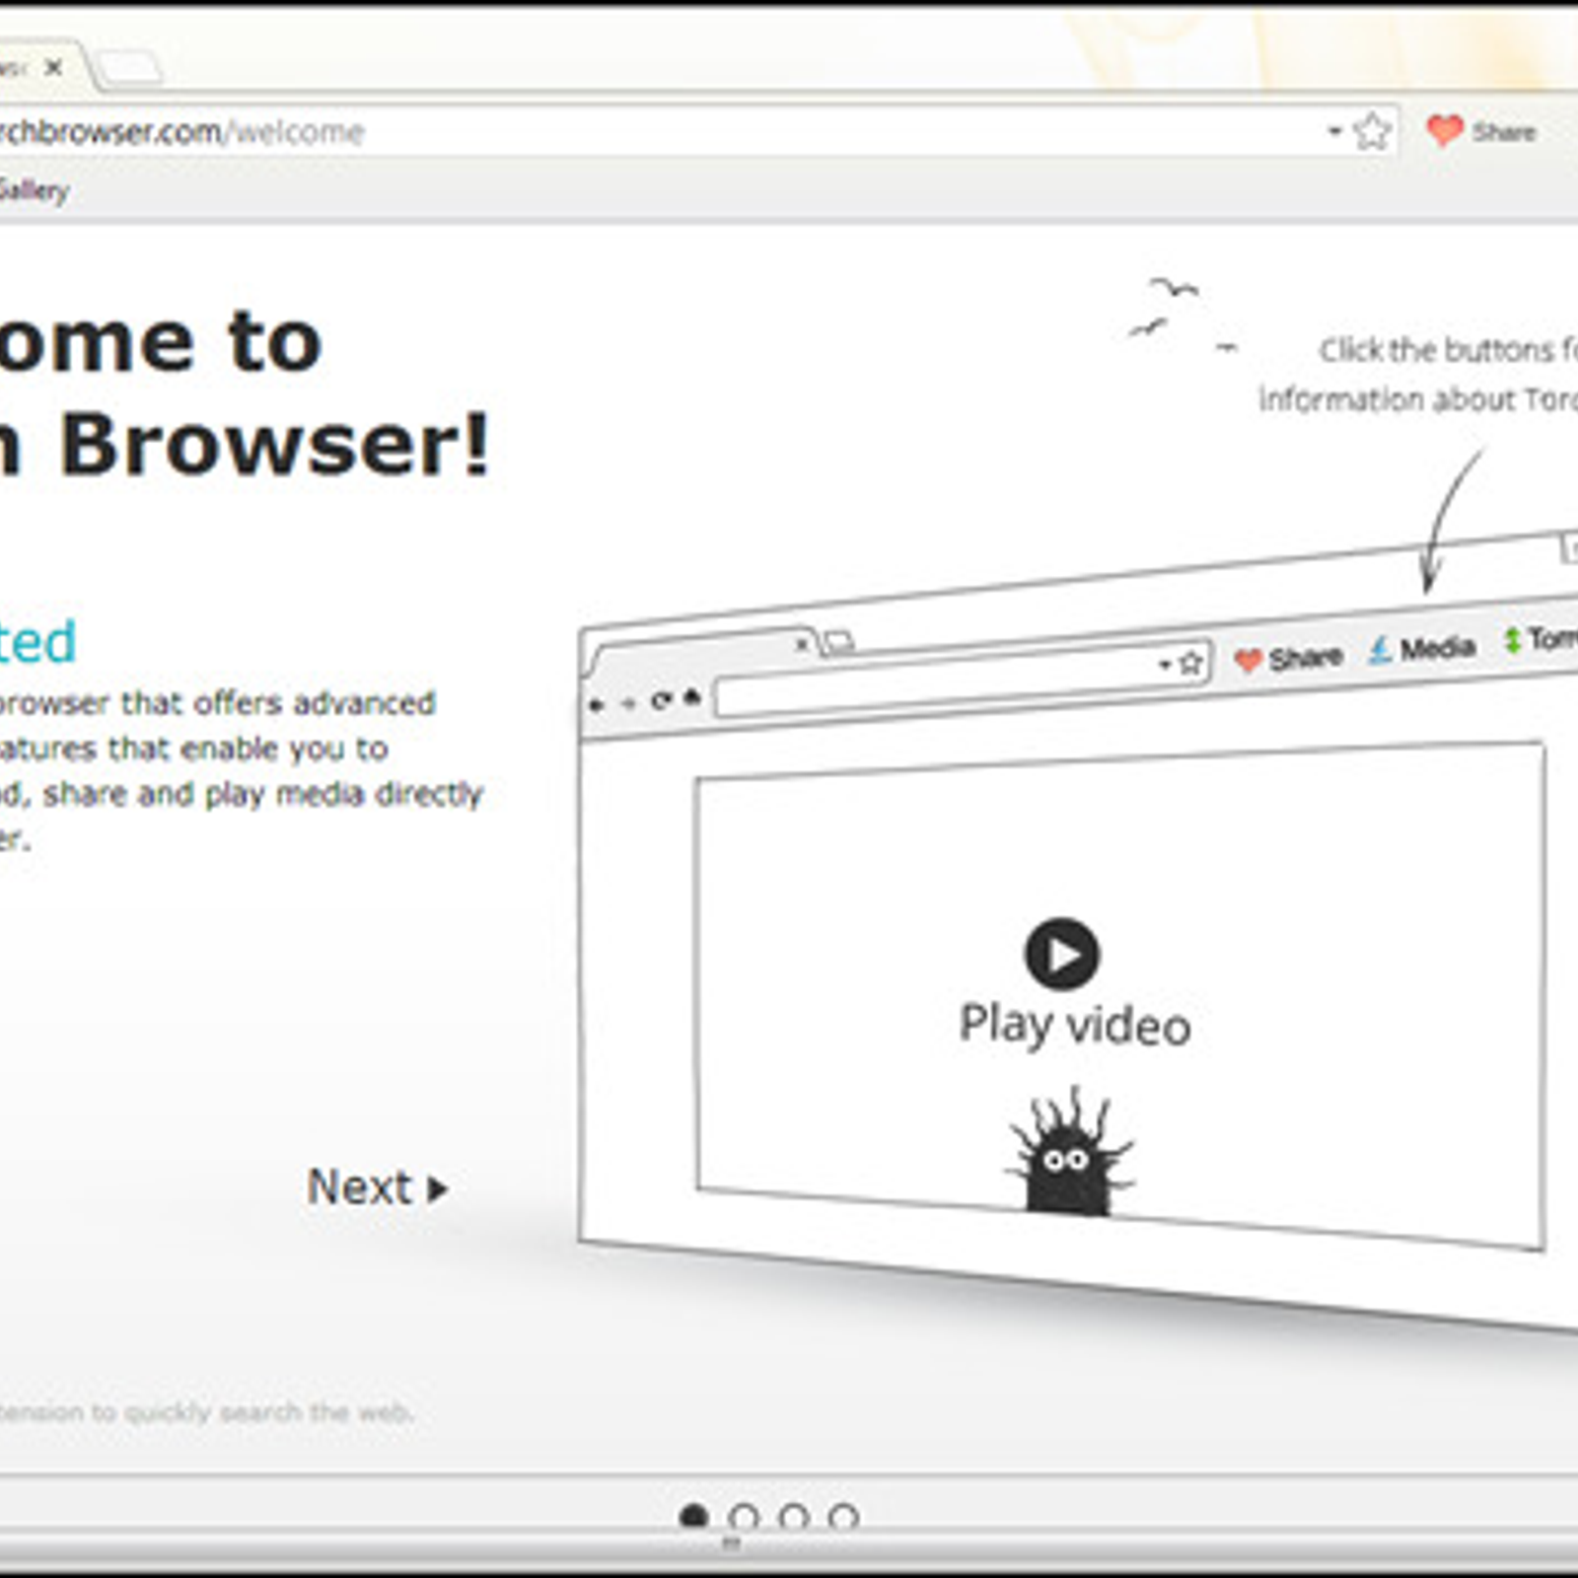The width and height of the screenshot is (1578, 1578).
Task: Click the red heart Share button
Action: [1480, 131]
